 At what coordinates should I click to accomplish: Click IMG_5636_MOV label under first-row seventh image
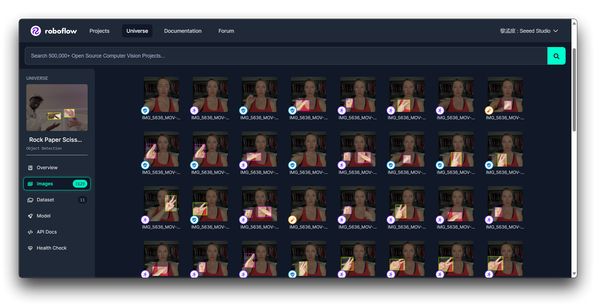click(456, 118)
